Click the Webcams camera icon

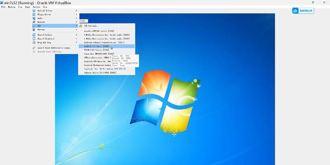pos(34,29)
